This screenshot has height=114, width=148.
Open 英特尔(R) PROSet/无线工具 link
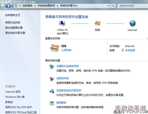coord(21,112)
